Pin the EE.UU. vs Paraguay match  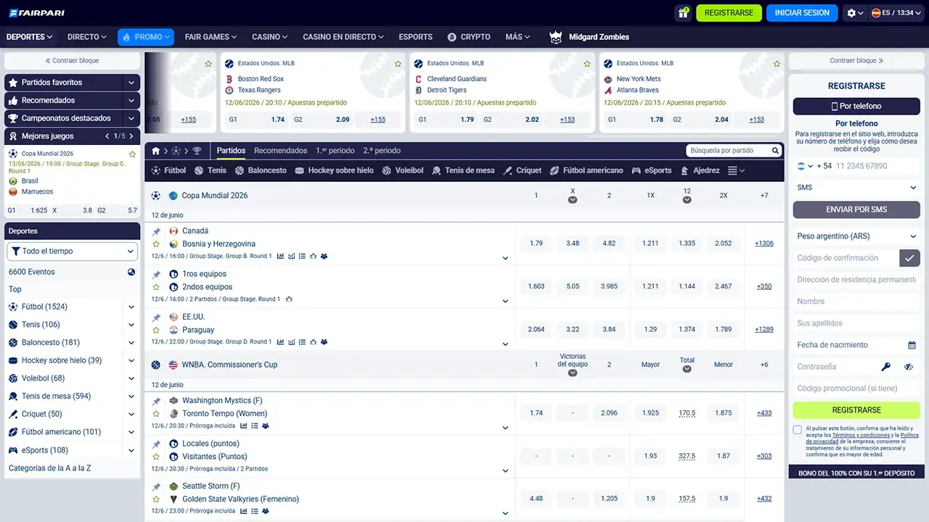(x=156, y=317)
